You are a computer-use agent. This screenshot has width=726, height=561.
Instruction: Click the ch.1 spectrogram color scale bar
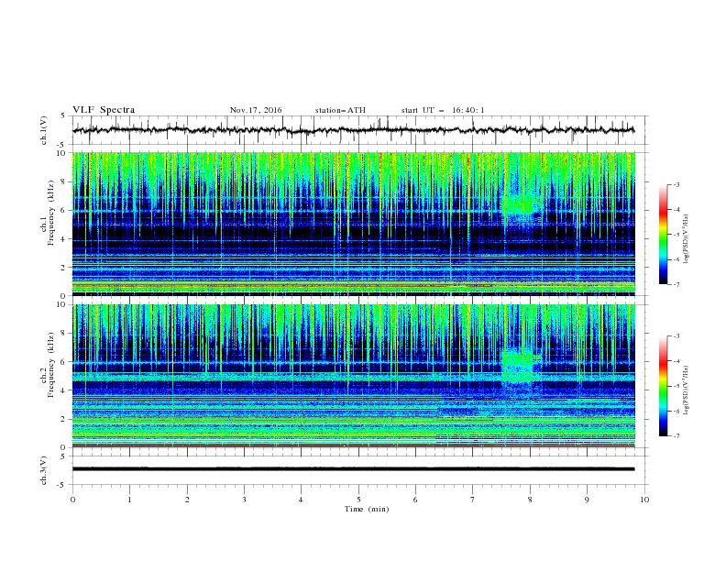[x=663, y=234]
